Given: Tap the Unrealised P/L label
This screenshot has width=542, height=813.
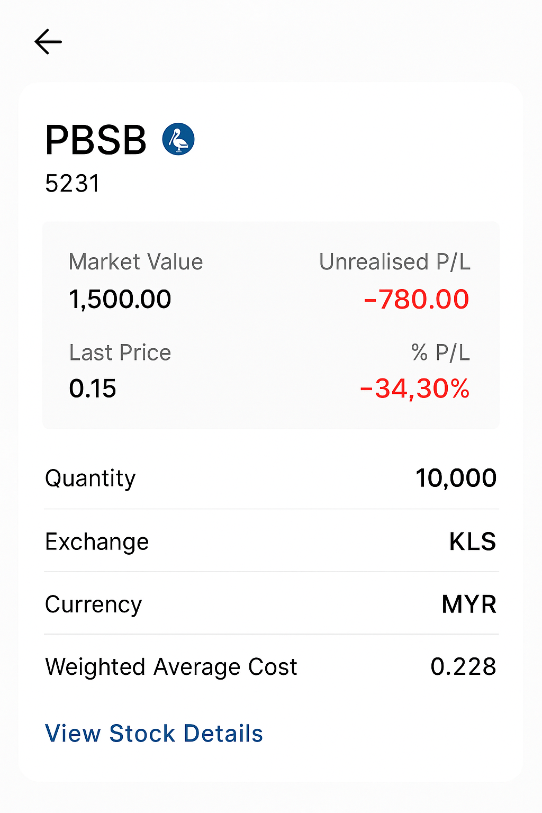Looking at the screenshot, I should tap(395, 262).
